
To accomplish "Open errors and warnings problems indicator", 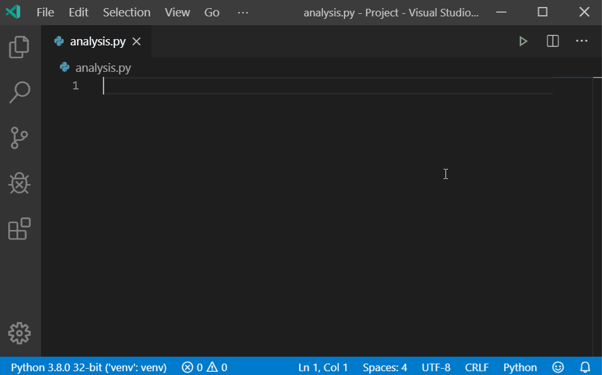I will point(204,367).
